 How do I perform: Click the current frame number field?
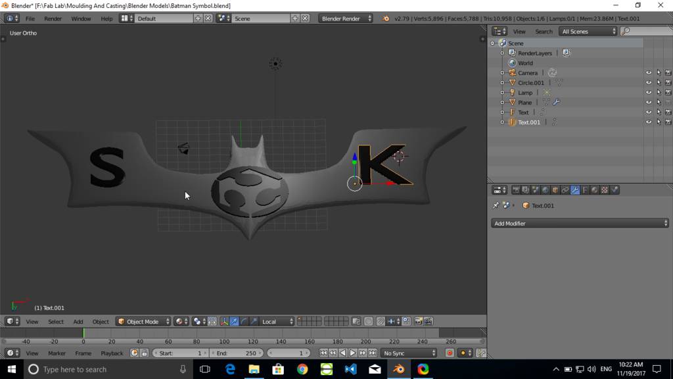click(289, 353)
